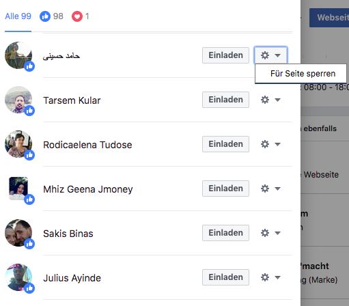Screen dimensions: 349x306
Task: Filter reactions by the red heart icon
Action: coord(77,16)
